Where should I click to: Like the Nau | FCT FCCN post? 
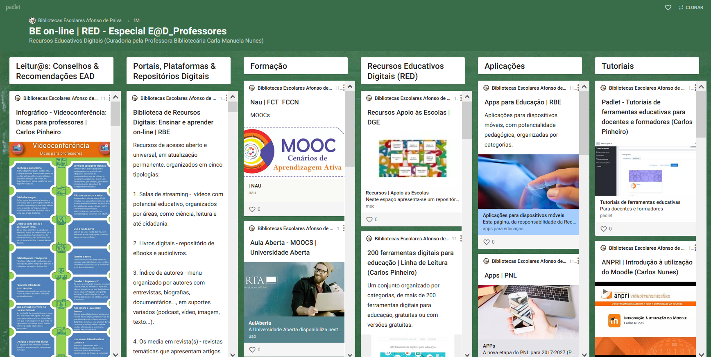(252, 209)
